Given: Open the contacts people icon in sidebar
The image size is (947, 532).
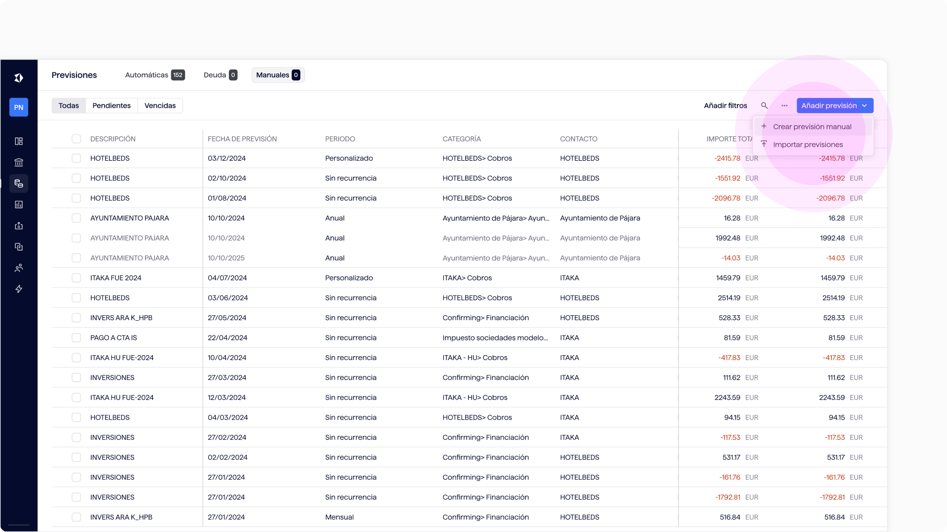Looking at the screenshot, I should tap(19, 268).
